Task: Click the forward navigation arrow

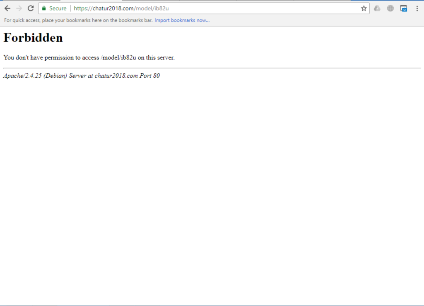Action: point(19,8)
